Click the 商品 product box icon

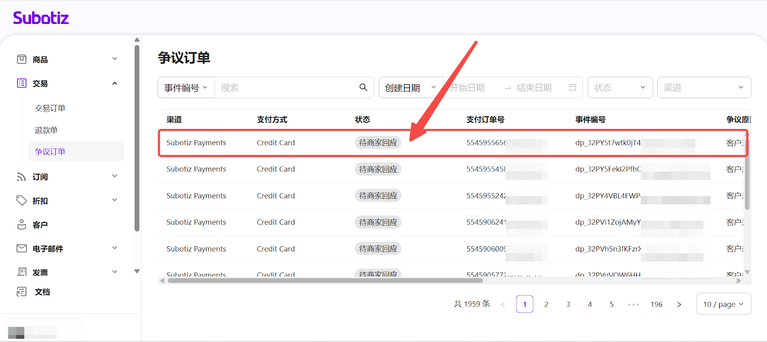(x=22, y=59)
